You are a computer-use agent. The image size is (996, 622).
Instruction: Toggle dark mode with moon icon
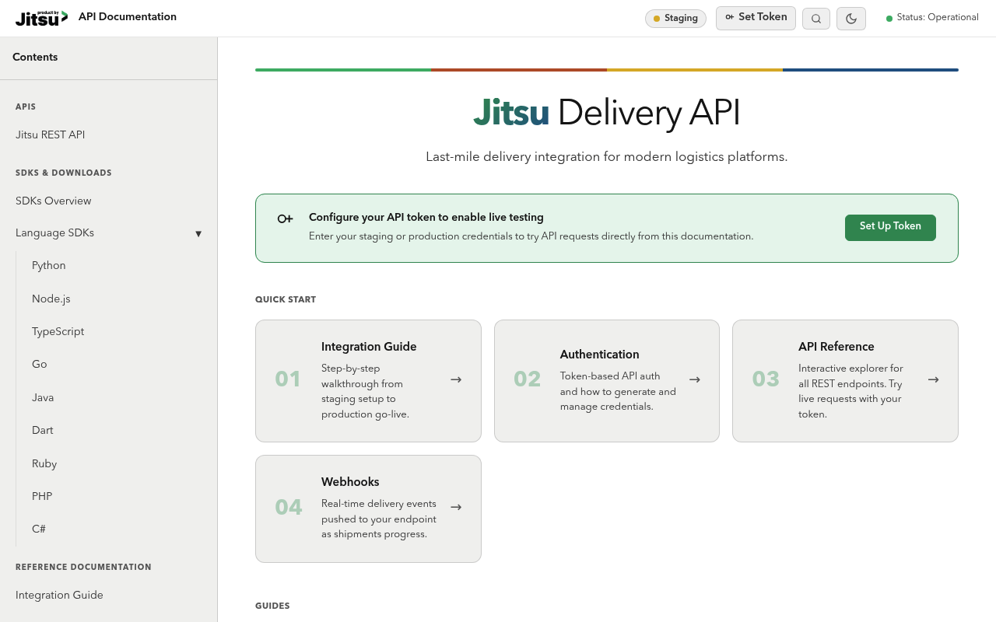point(851,19)
